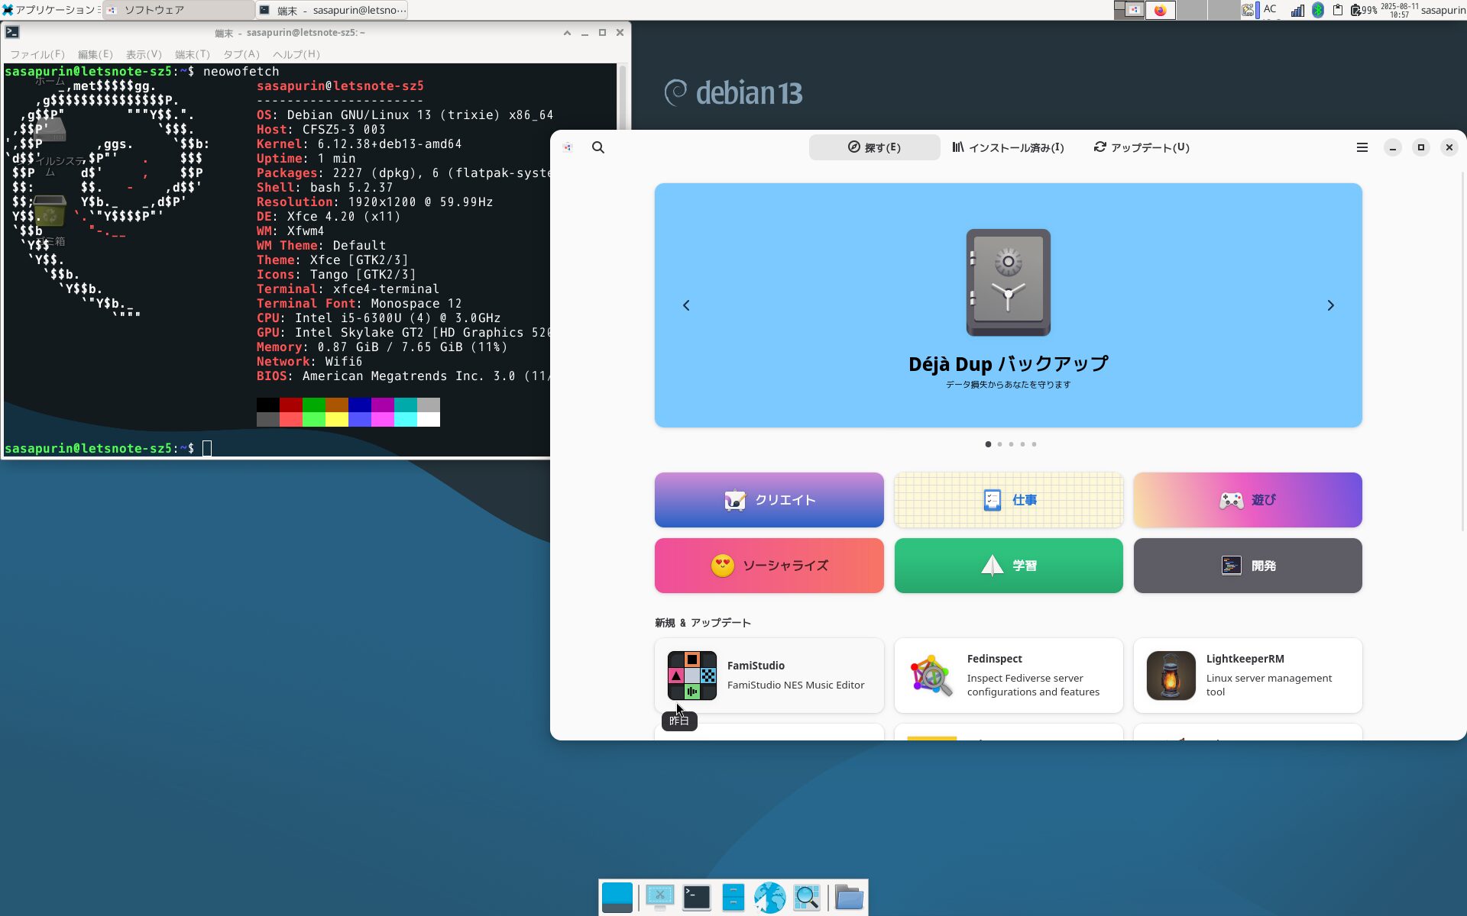Click the Trash icon on desktop

tap(50, 212)
